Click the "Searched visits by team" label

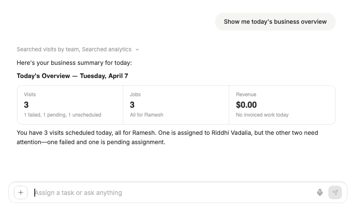click(48, 50)
